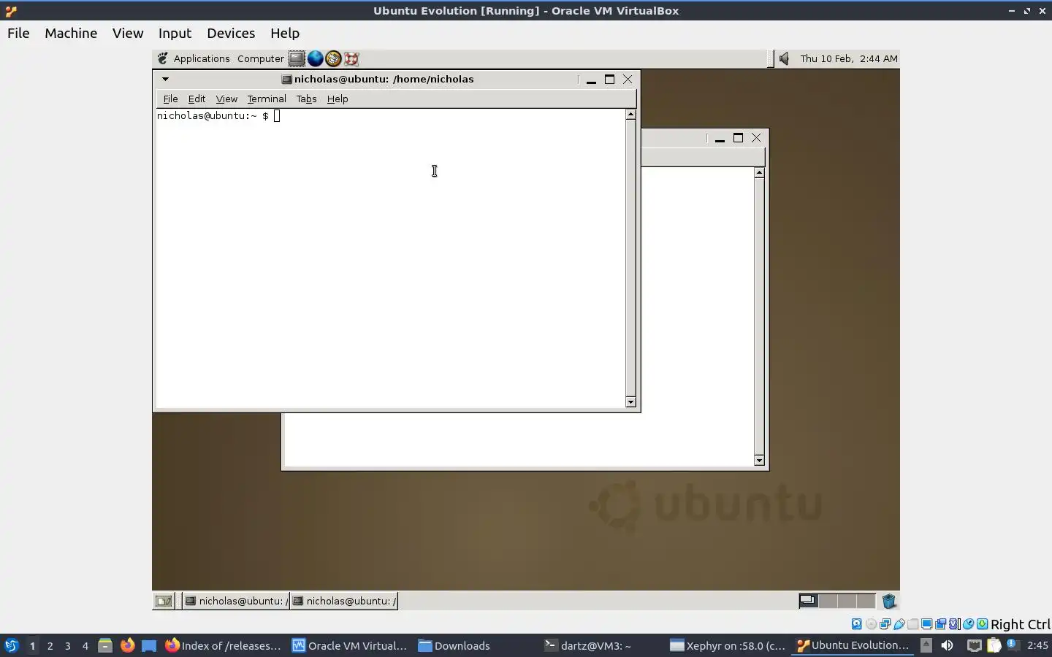The height and width of the screenshot is (657, 1052).
Task: Open the VirtualBox Help menu
Action: tap(285, 33)
